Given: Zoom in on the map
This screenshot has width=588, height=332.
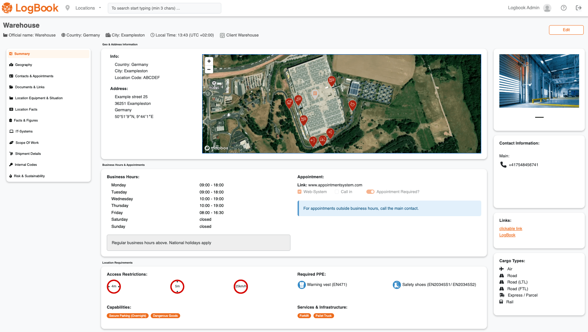Looking at the screenshot, I should pyautogui.click(x=209, y=61).
